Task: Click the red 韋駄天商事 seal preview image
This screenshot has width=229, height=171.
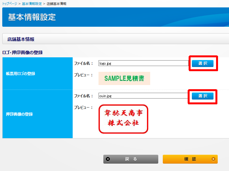Action: pos(123,119)
